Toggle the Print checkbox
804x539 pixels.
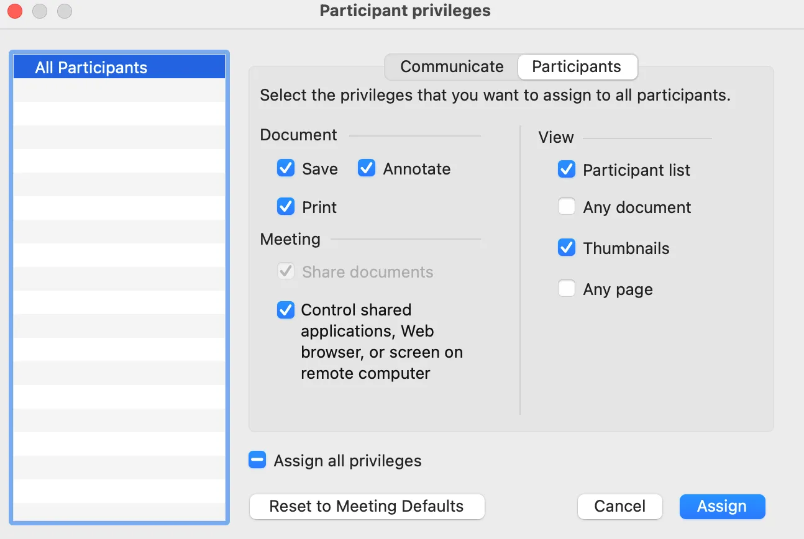pos(286,207)
